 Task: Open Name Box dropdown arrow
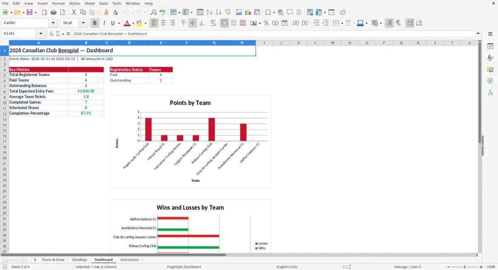(x=41, y=34)
